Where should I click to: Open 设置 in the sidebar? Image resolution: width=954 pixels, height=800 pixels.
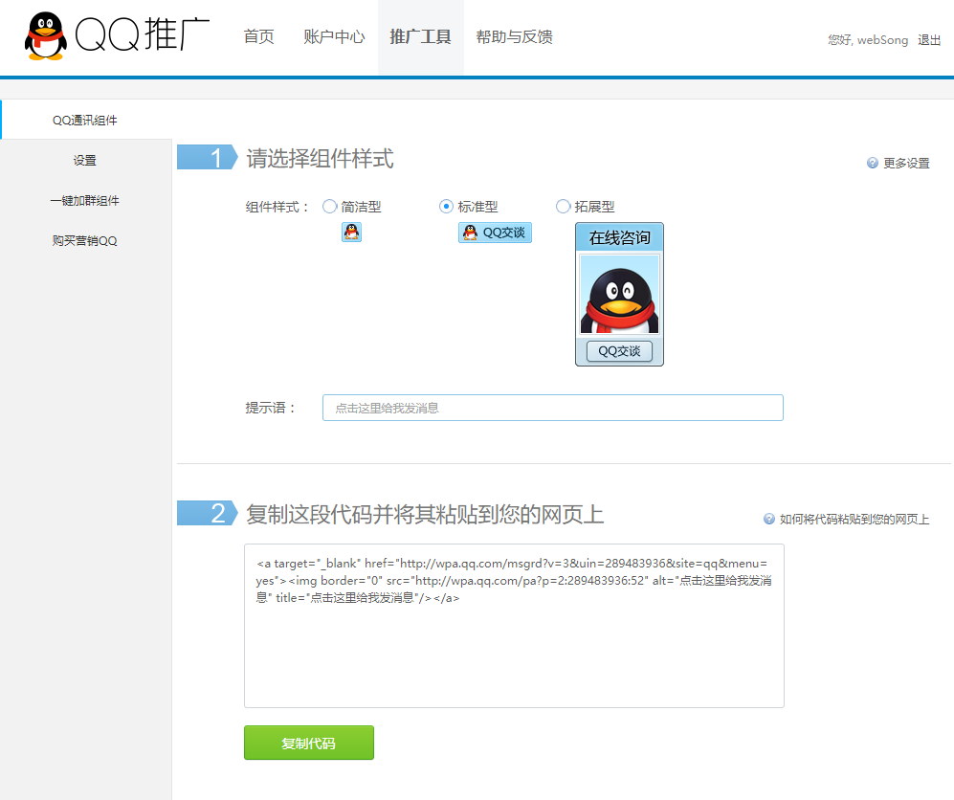coord(85,160)
